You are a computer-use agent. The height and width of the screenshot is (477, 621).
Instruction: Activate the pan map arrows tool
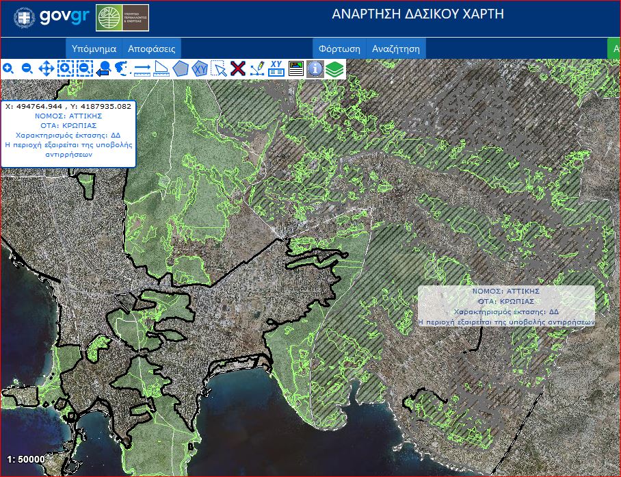(47, 68)
